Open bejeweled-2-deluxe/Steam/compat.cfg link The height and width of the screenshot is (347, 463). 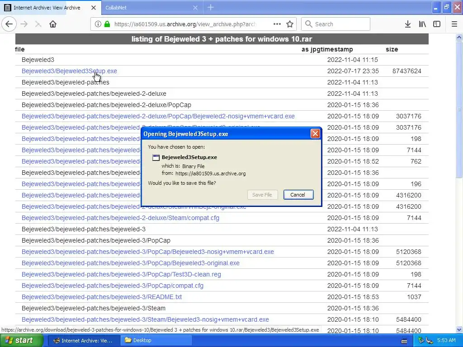tap(120, 218)
